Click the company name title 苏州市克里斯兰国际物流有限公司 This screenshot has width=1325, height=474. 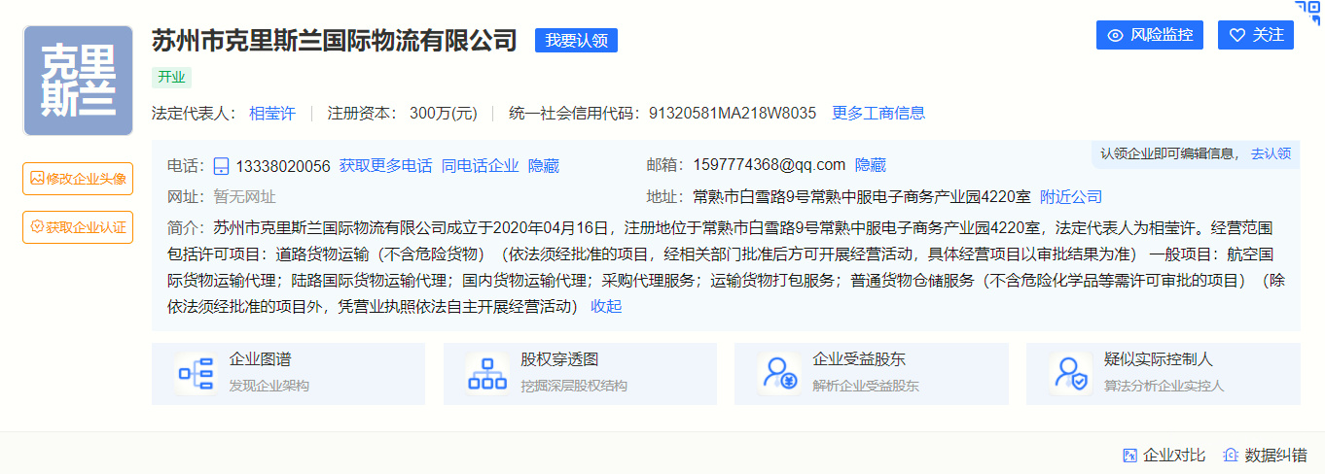(x=335, y=41)
